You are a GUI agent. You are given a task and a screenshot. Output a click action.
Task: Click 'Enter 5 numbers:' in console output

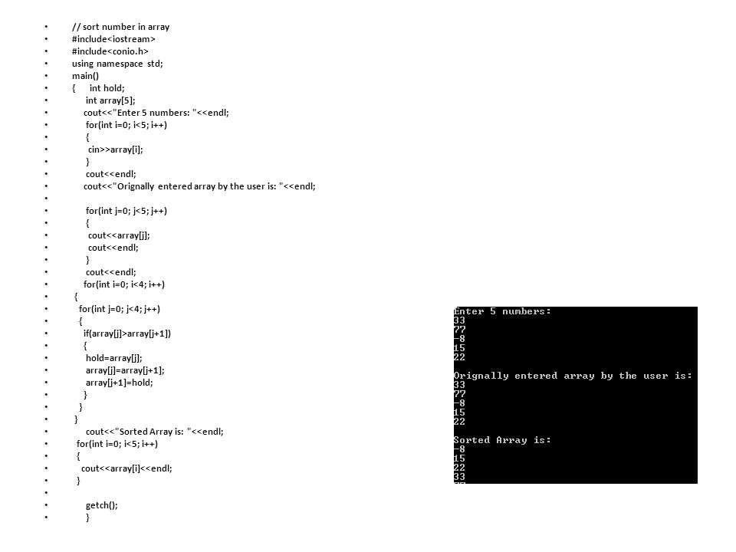pyautogui.click(x=501, y=311)
